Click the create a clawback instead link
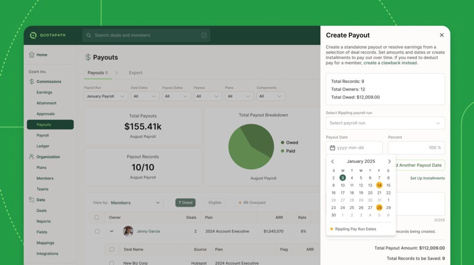The height and width of the screenshot is (265, 474). 390,63
